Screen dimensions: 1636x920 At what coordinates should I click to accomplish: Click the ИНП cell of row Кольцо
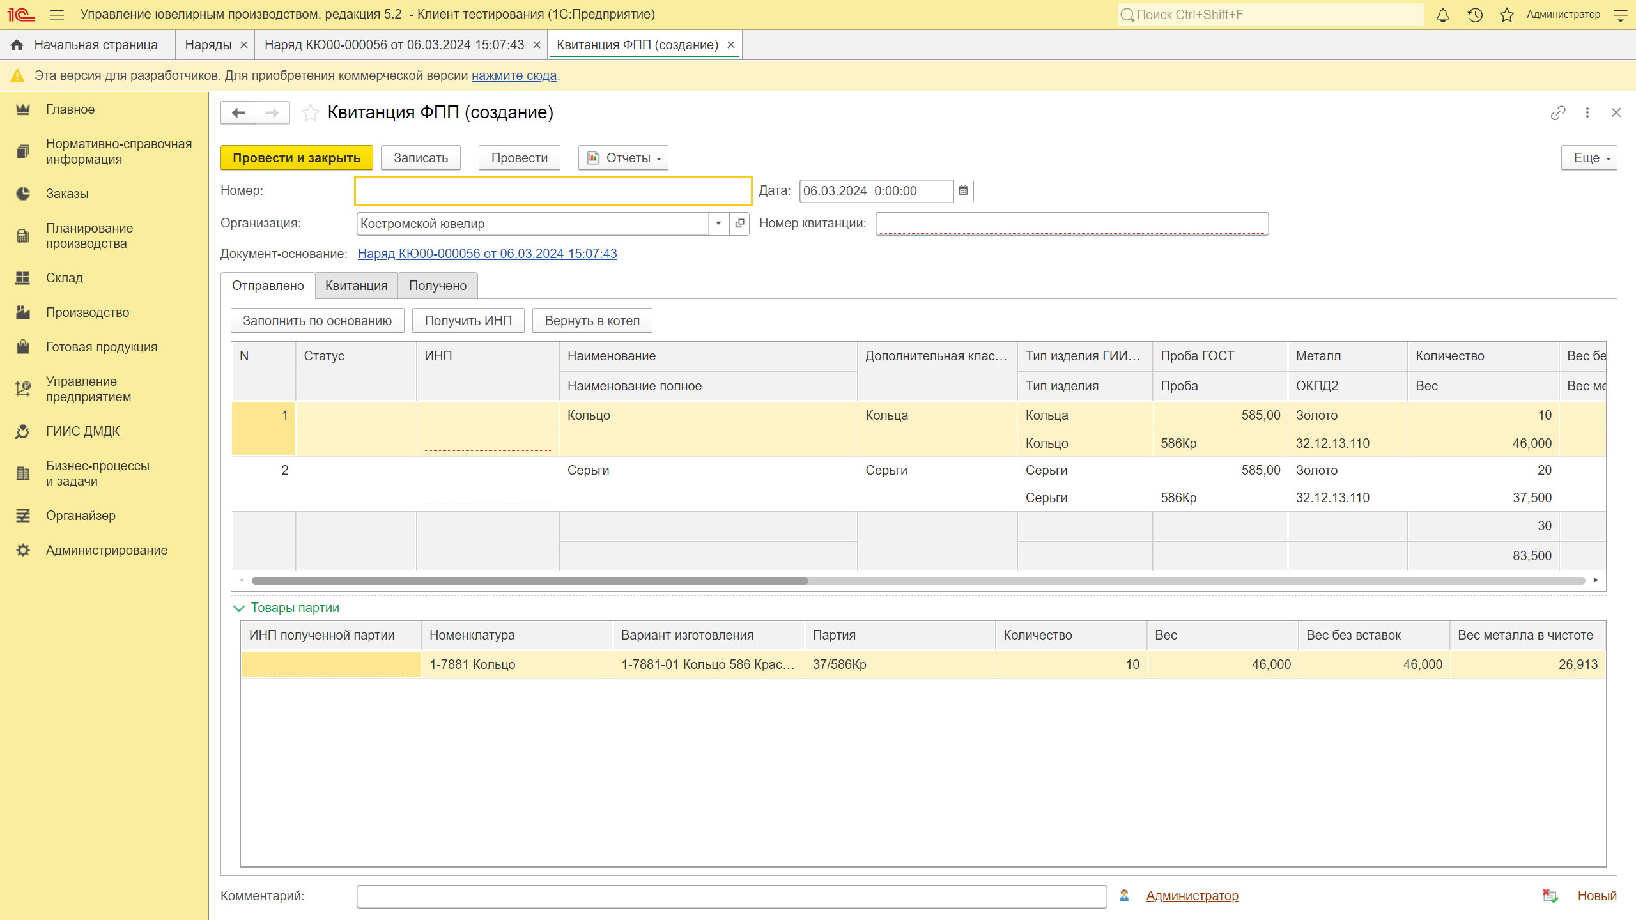tap(488, 429)
